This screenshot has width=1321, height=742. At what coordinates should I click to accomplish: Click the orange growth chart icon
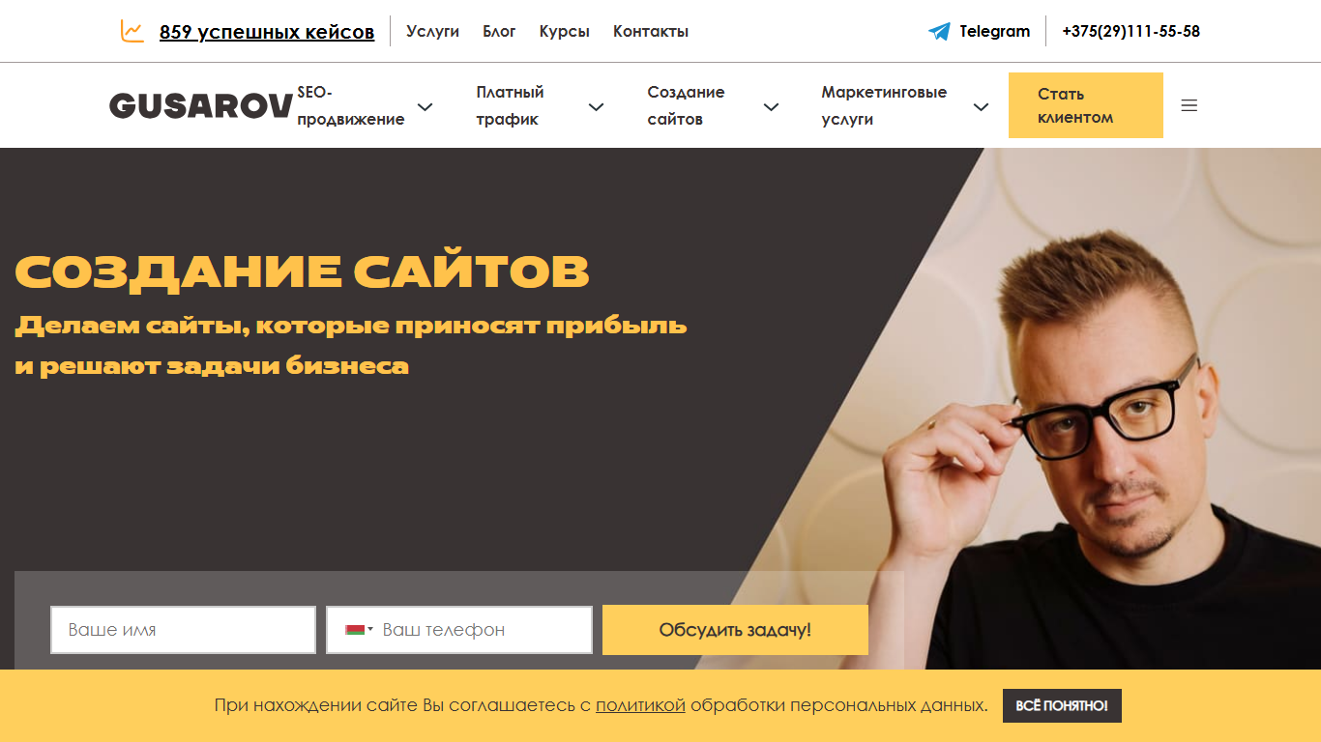pyautogui.click(x=132, y=31)
